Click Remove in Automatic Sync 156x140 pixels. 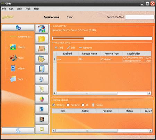coord(85,48)
